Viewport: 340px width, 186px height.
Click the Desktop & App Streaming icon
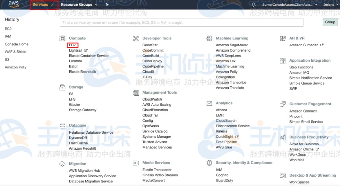(x=283, y=176)
